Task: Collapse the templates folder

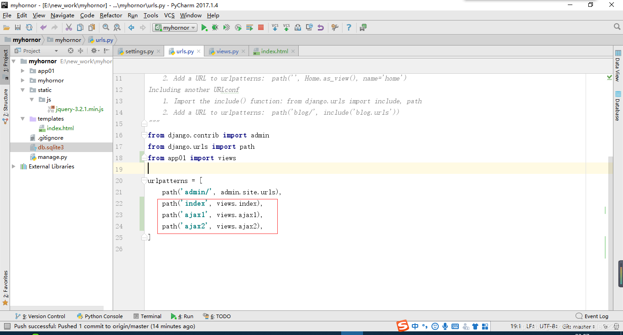Action: click(x=23, y=119)
